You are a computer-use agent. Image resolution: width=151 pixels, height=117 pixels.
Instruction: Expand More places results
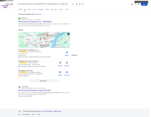point(44,81)
